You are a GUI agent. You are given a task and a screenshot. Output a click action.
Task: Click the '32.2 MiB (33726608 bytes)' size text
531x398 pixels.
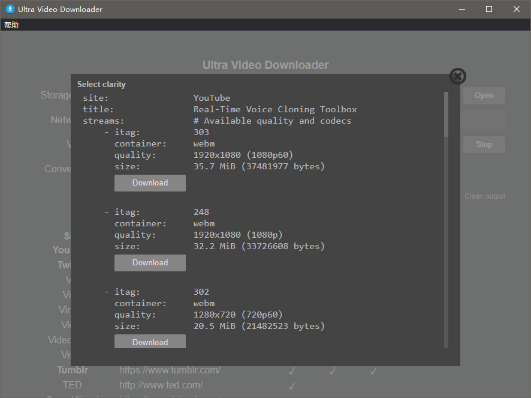pyautogui.click(x=259, y=246)
